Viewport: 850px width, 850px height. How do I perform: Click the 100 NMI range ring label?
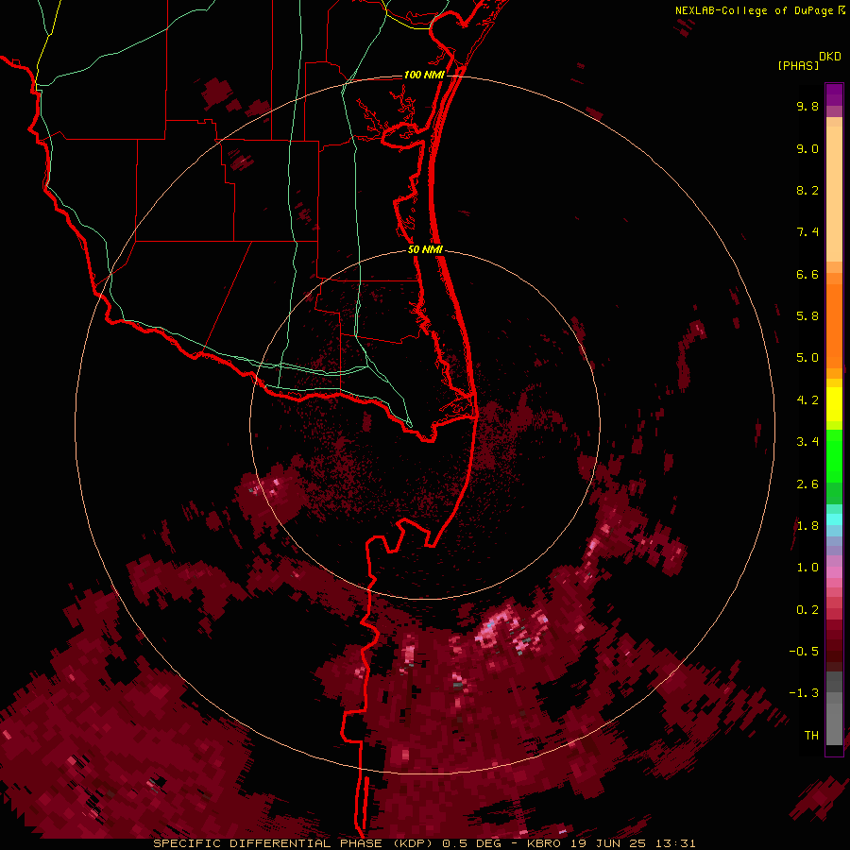[x=424, y=75]
